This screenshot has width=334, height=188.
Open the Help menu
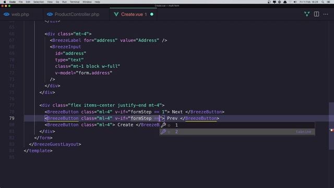(98, 2)
